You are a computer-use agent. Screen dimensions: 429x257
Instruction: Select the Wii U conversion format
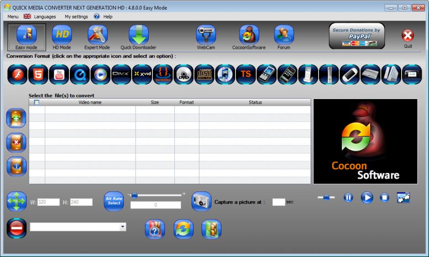412,74
